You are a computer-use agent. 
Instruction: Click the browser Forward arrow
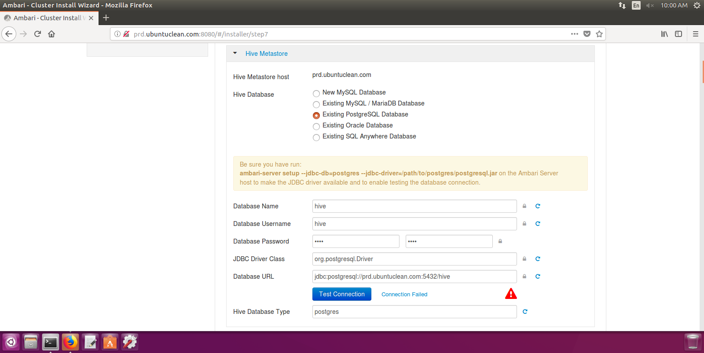24,34
